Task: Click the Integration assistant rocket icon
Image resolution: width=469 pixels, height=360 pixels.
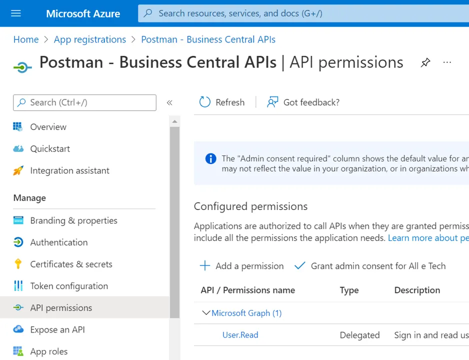Action: 18,170
